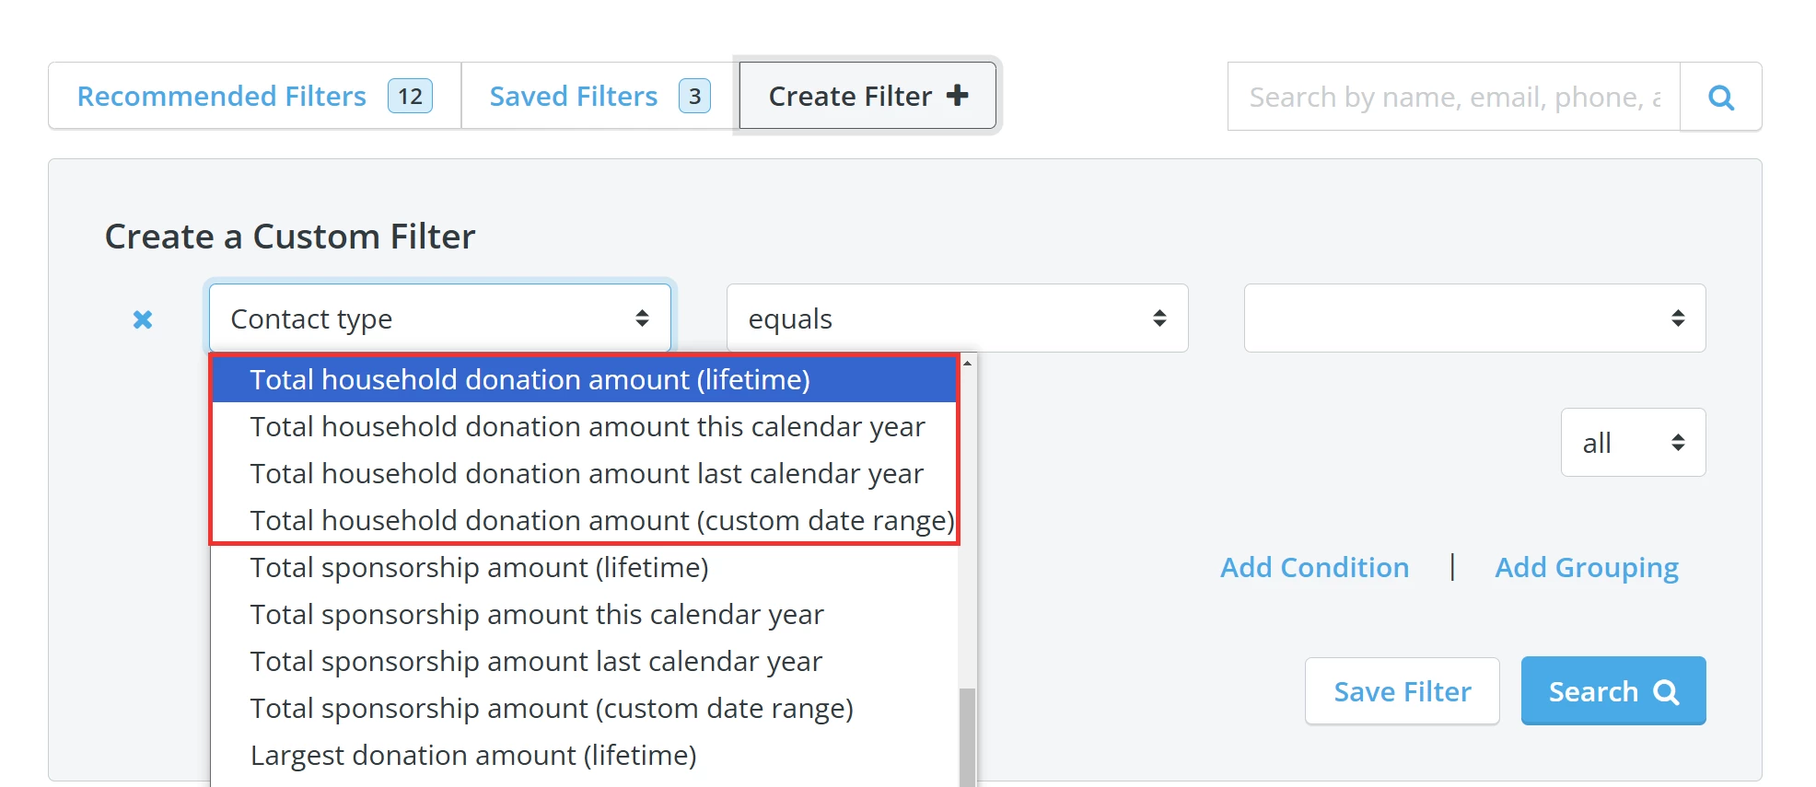Click the search by name input field

pos(1453,97)
